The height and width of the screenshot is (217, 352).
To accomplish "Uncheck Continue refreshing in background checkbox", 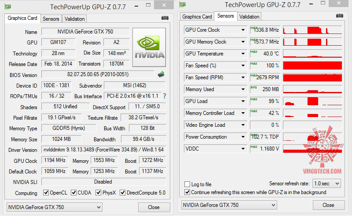I will point(187,192).
